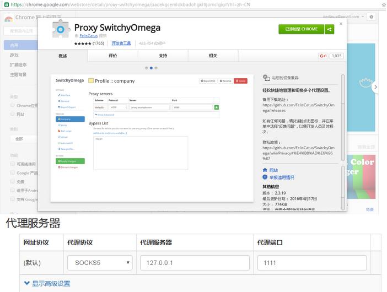Image resolution: width=387 pixels, height=292 pixels.
Task: Expand 显示高级设置 advanced settings
Action: click(x=47, y=283)
